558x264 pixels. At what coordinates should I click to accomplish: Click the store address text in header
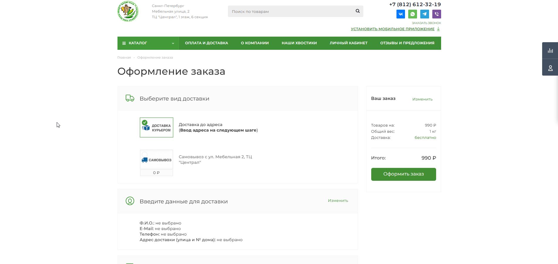pos(180,11)
